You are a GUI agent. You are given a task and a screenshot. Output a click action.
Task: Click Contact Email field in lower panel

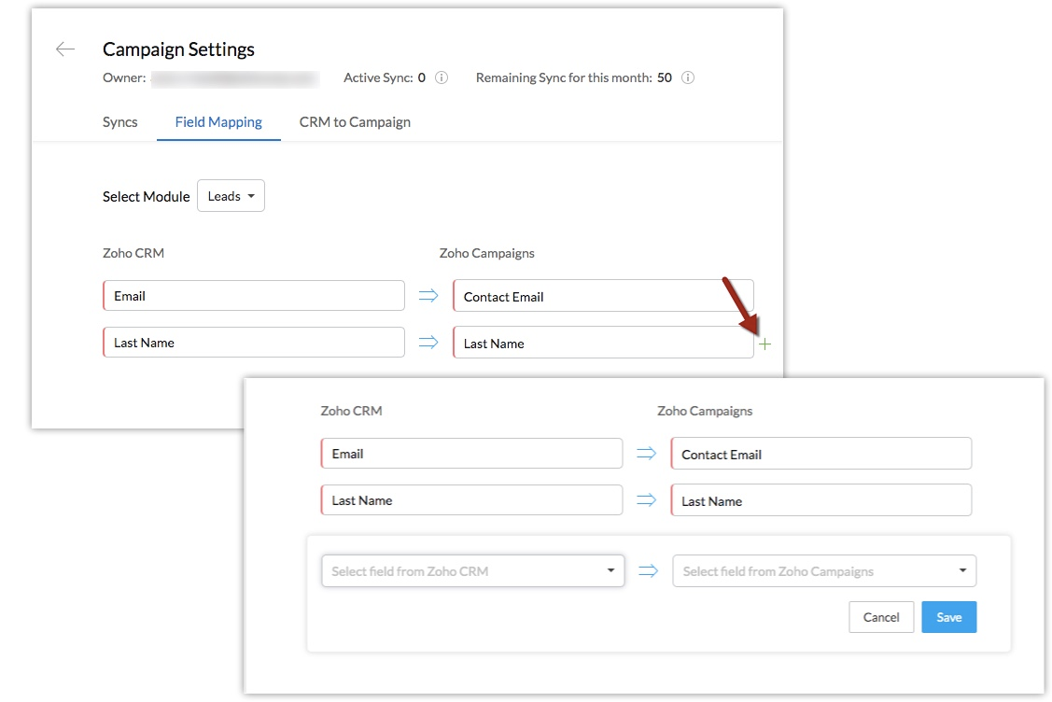coord(821,455)
